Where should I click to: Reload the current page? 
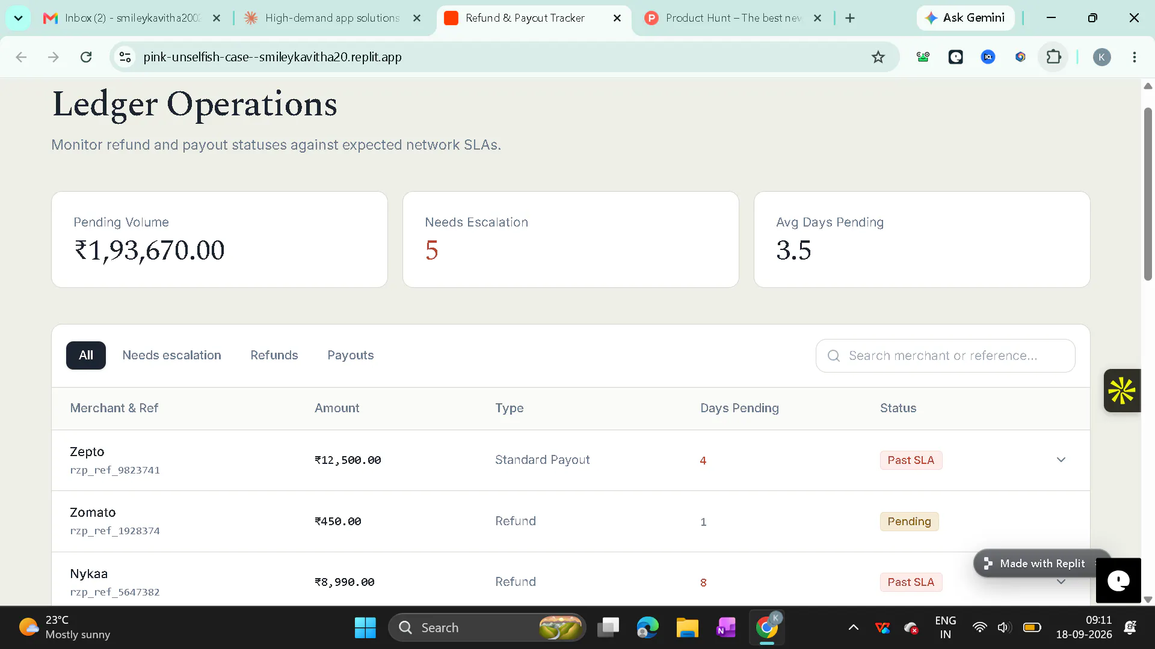point(86,57)
